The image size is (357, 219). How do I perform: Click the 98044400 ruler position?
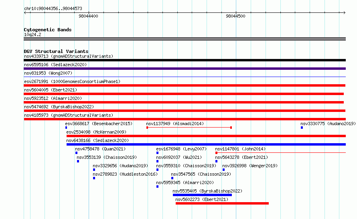coord(88,16)
